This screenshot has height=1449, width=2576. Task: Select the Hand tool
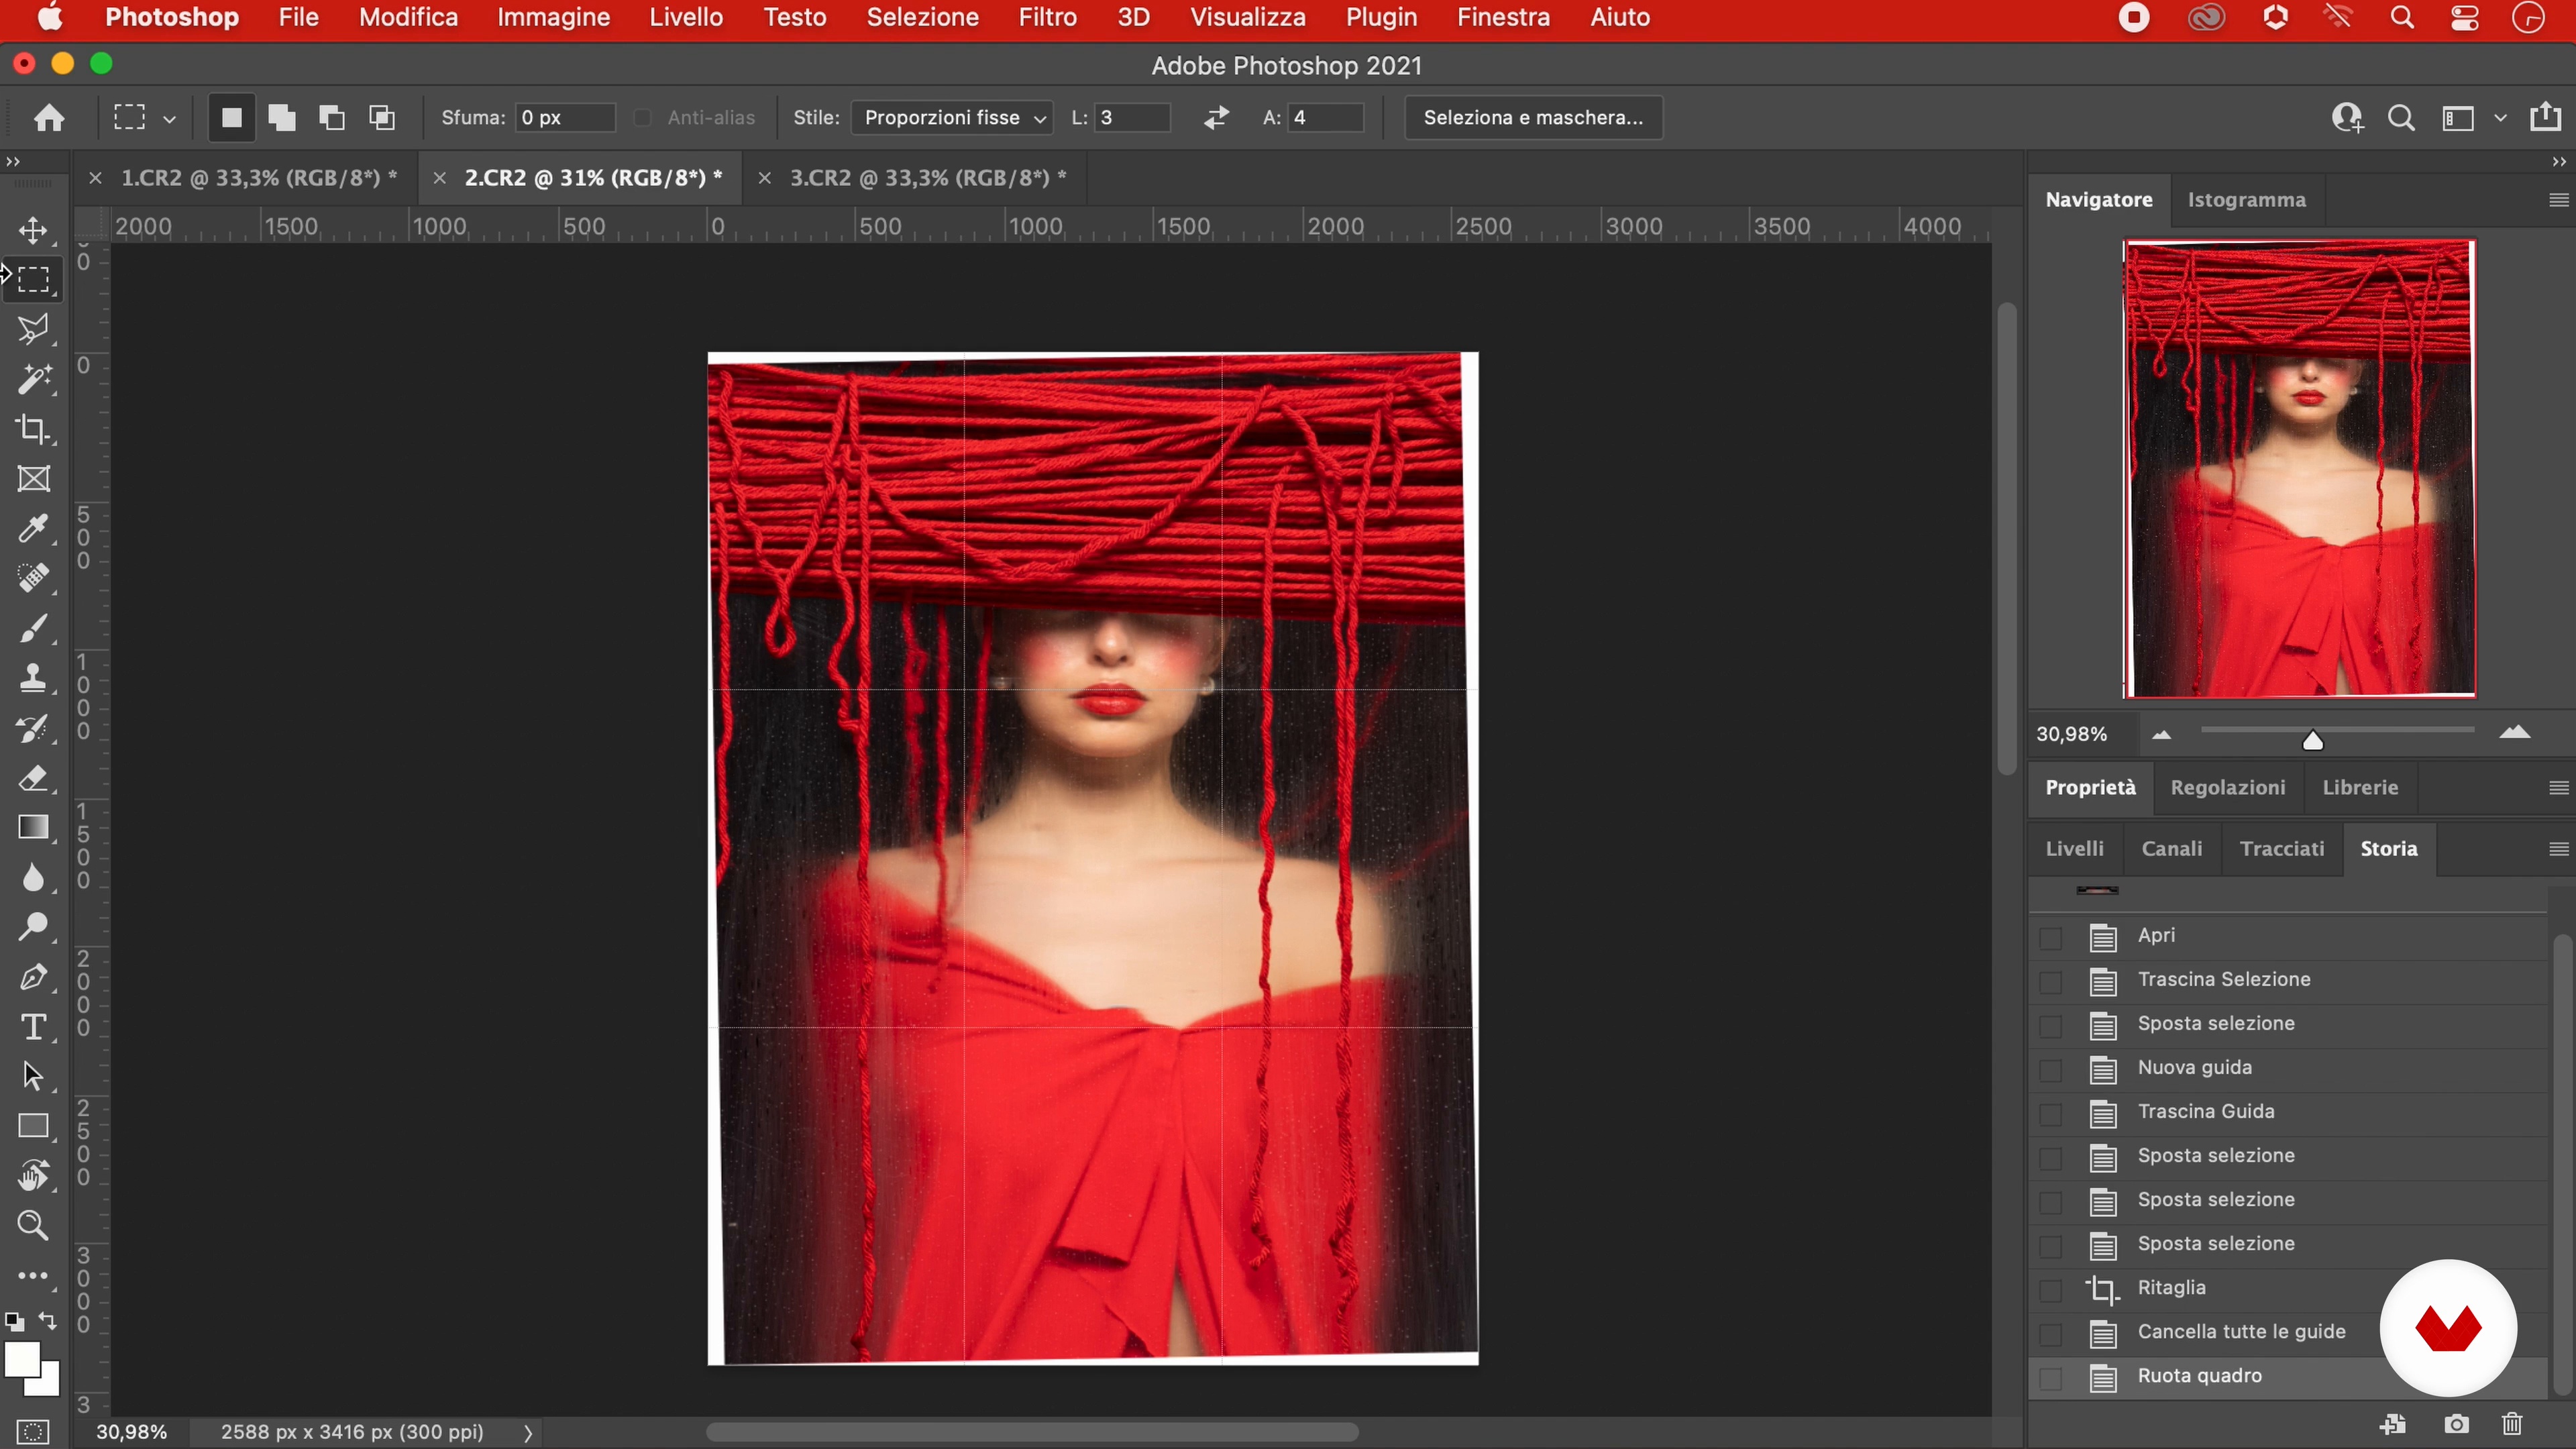[x=33, y=1176]
